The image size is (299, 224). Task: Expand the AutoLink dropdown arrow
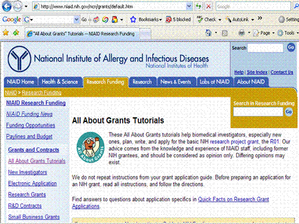(x=253, y=20)
